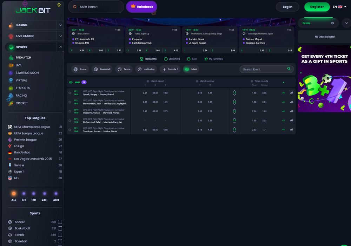
Task: Check the Soccer checkbox in Sports list
Action: click(x=60, y=222)
